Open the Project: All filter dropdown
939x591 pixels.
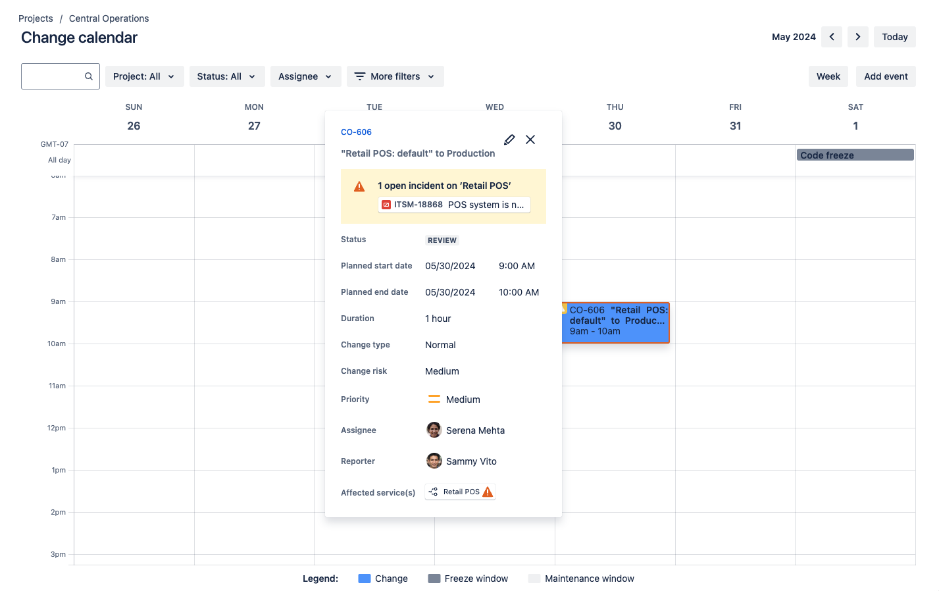pyautogui.click(x=144, y=76)
